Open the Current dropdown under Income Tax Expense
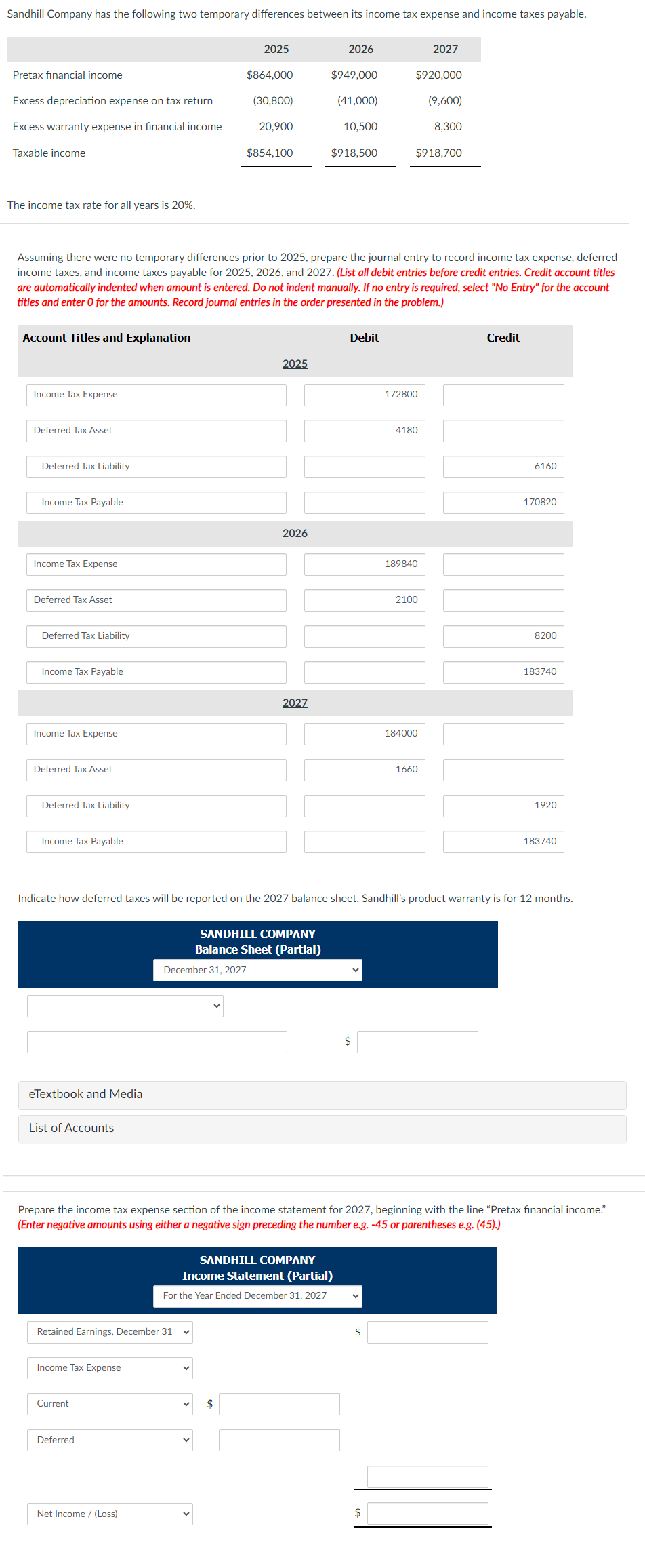 [x=109, y=1403]
